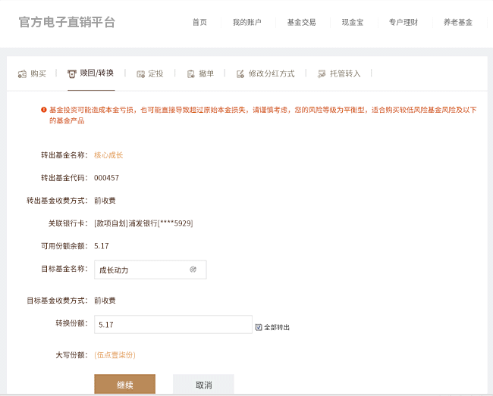Click the 修改分红方式 edit icon
493x396 pixels.
tap(240, 74)
